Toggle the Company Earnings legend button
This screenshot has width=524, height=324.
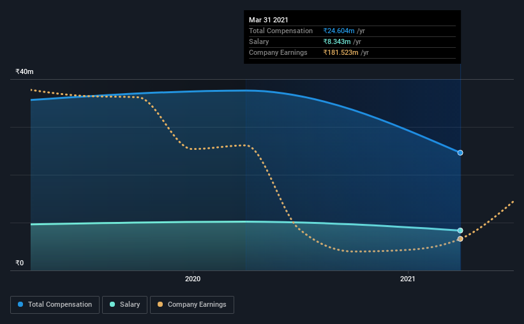pyautogui.click(x=192, y=305)
